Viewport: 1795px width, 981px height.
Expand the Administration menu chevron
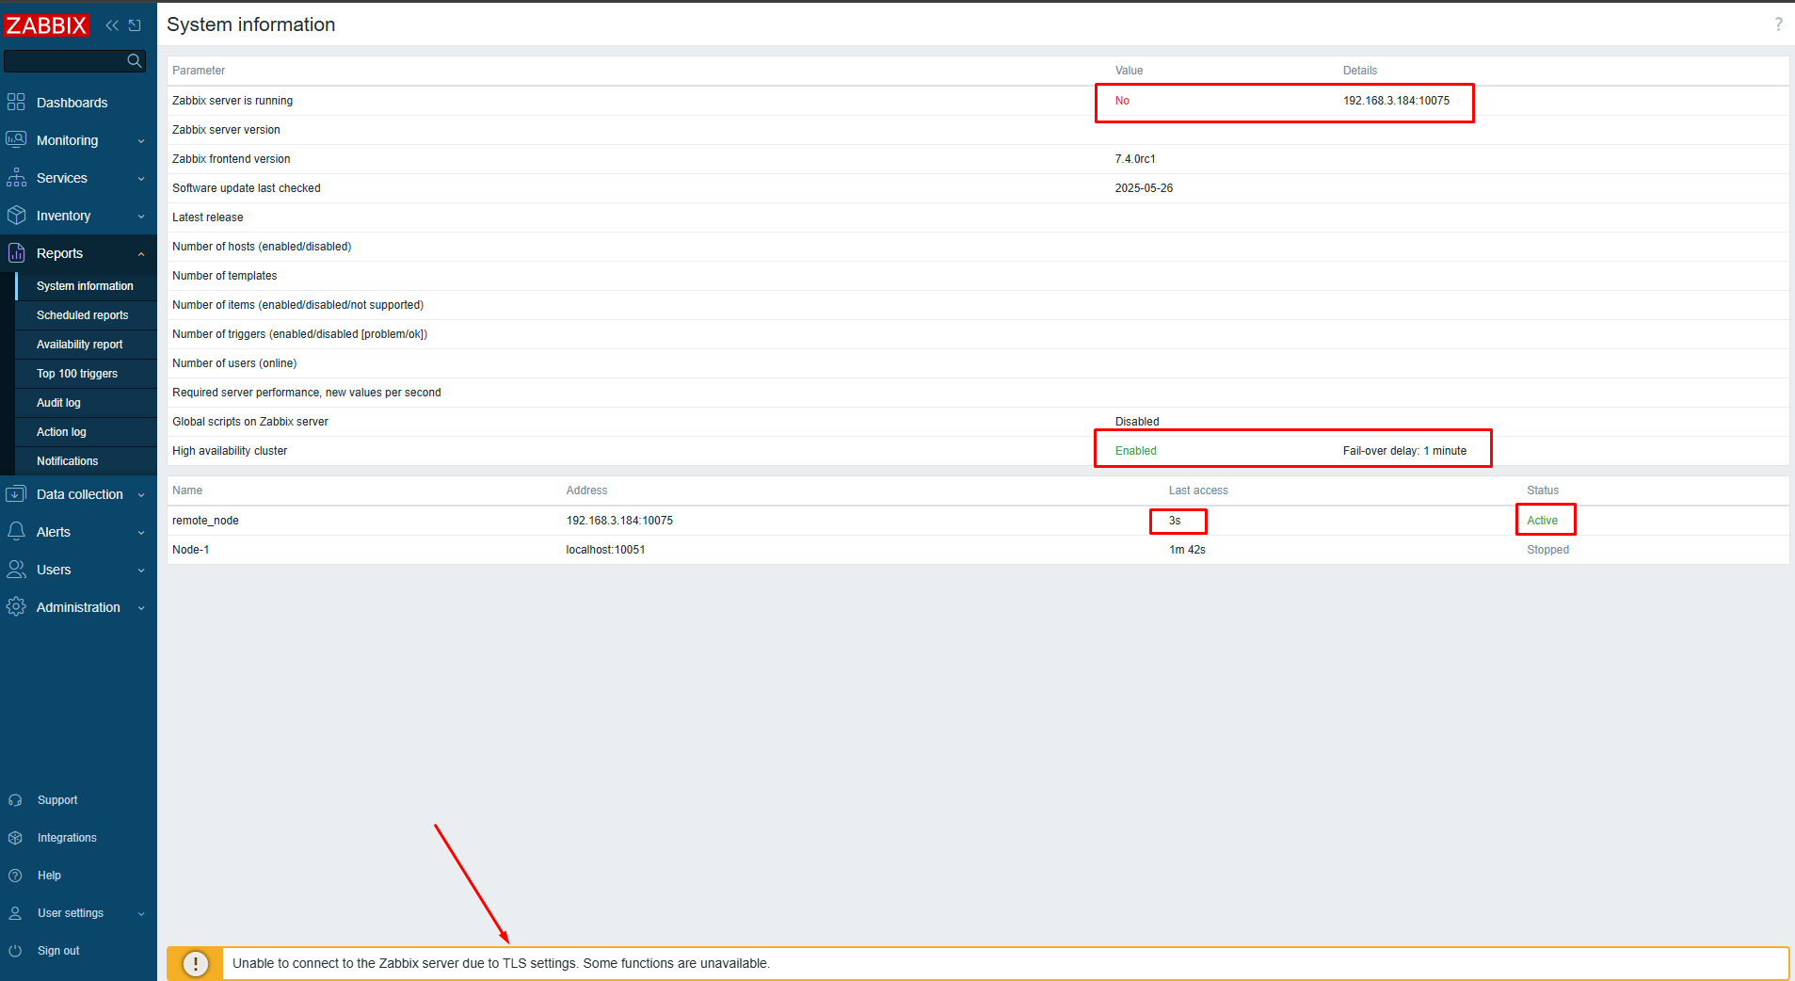click(141, 608)
